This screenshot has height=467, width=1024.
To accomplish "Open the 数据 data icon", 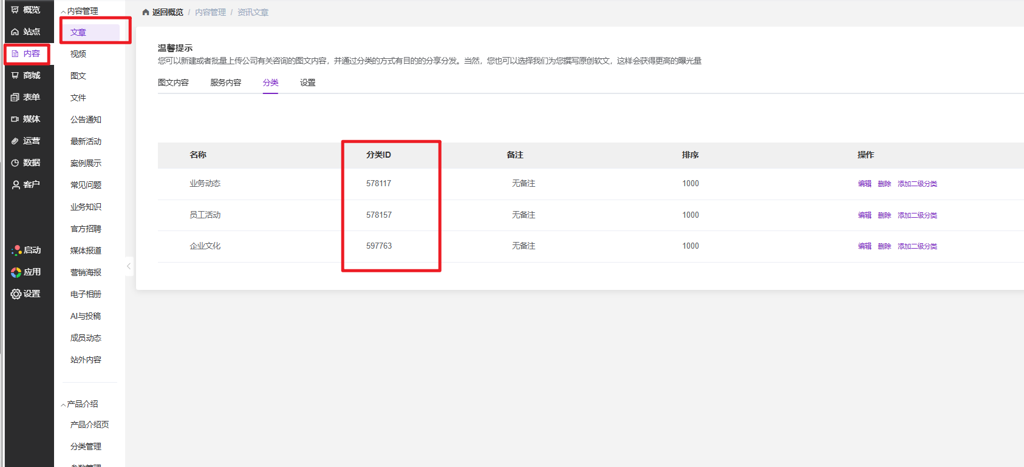I will coord(15,163).
